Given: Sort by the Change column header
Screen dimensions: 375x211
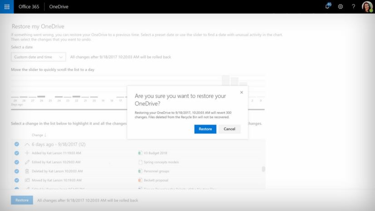Looking at the screenshot, I should click(x=39, y=135).
